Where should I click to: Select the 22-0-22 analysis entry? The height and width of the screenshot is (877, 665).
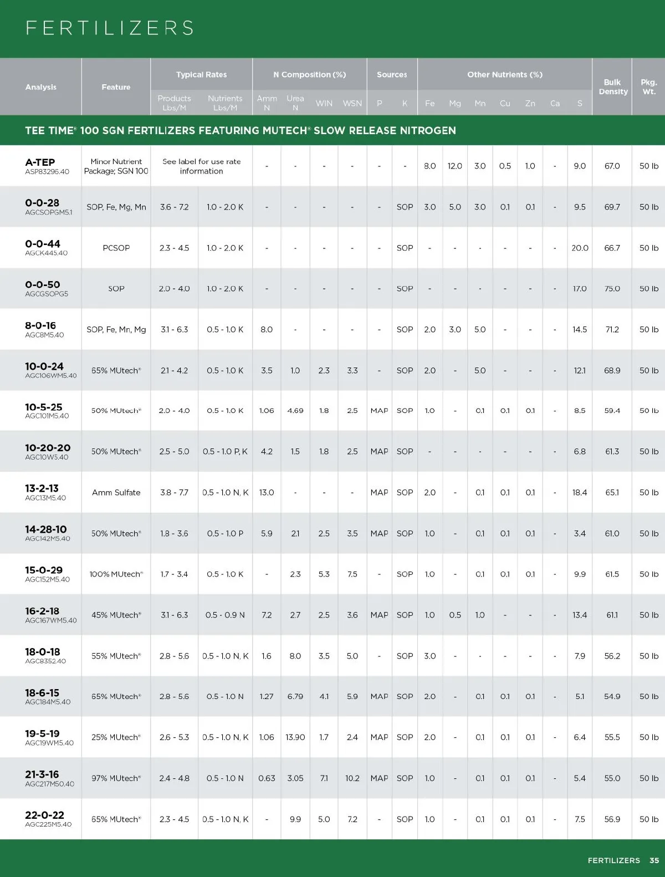pos(44,815)
